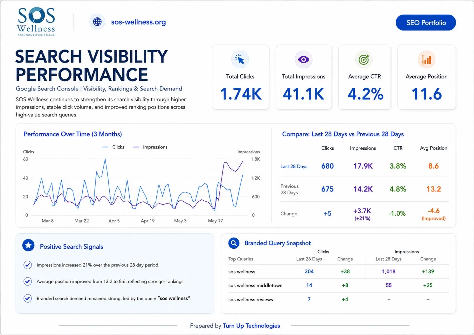Click the Top Queries column header
The image size is (474, 335).
[241, 259]
